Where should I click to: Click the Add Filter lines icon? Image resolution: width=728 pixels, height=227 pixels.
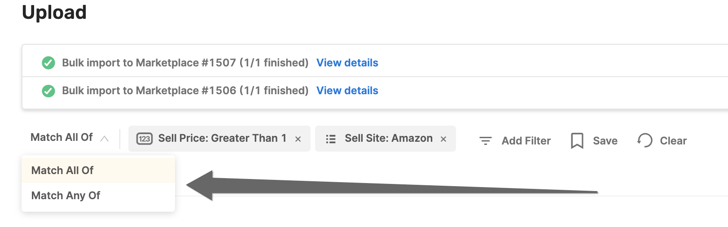pyautogui.click(x=486, y=141)
